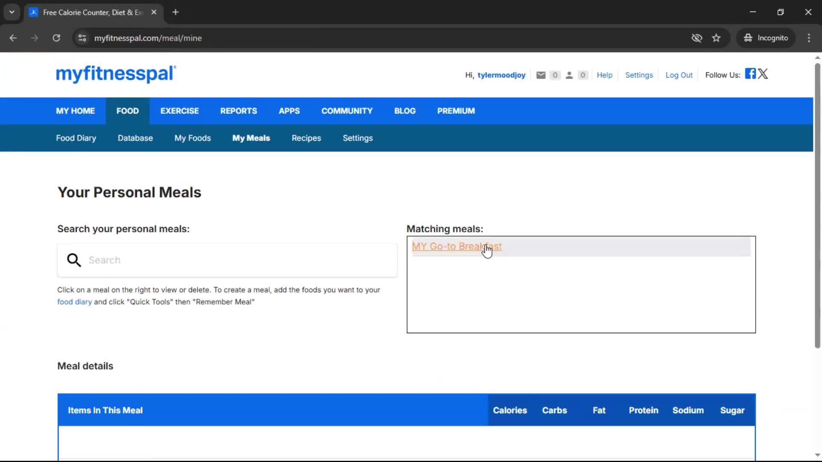Switch to the Food Diary tab
This screenshot has width=822, height=462.
point(76,138)
